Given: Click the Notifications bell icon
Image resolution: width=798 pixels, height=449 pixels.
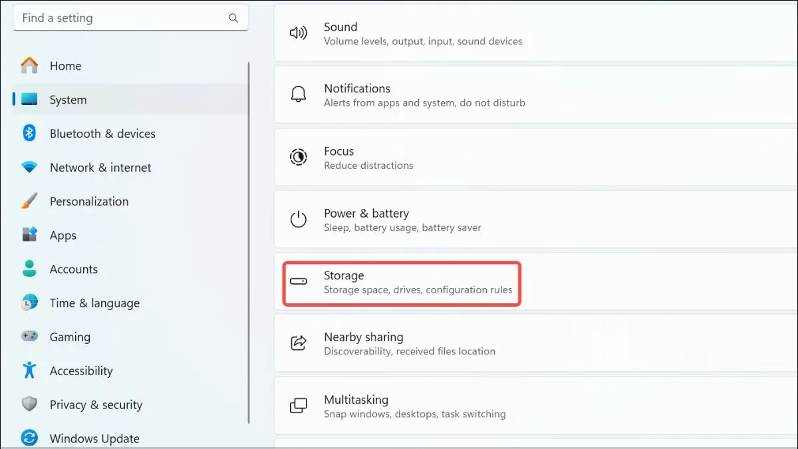Looking at the screenshot, I should [299, 94].
